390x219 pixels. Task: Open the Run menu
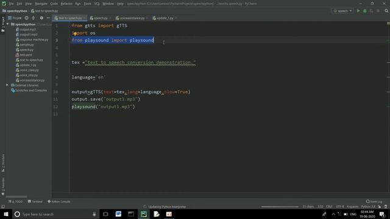click(78, 4)
